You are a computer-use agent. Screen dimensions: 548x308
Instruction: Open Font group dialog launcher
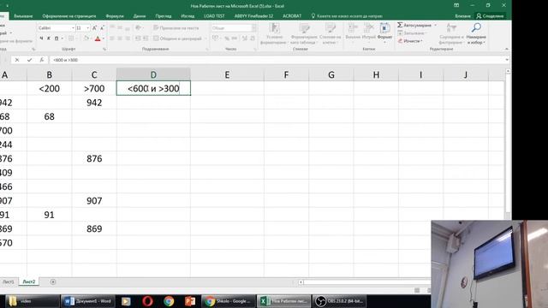[104, 50]
